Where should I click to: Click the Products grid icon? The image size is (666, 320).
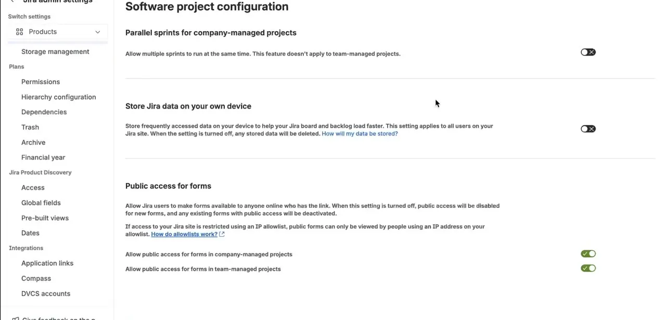[19, 32]
